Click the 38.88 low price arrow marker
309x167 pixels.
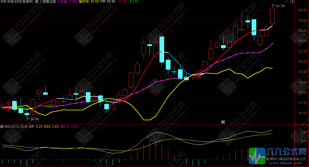coord(33,119)
